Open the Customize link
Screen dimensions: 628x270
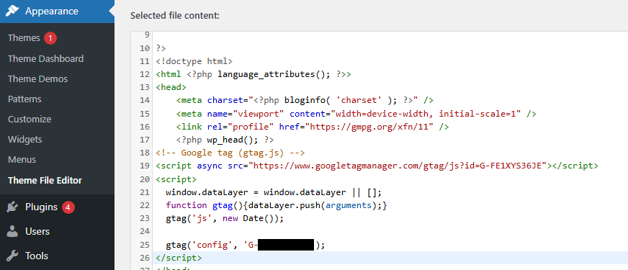coord(30,120)
